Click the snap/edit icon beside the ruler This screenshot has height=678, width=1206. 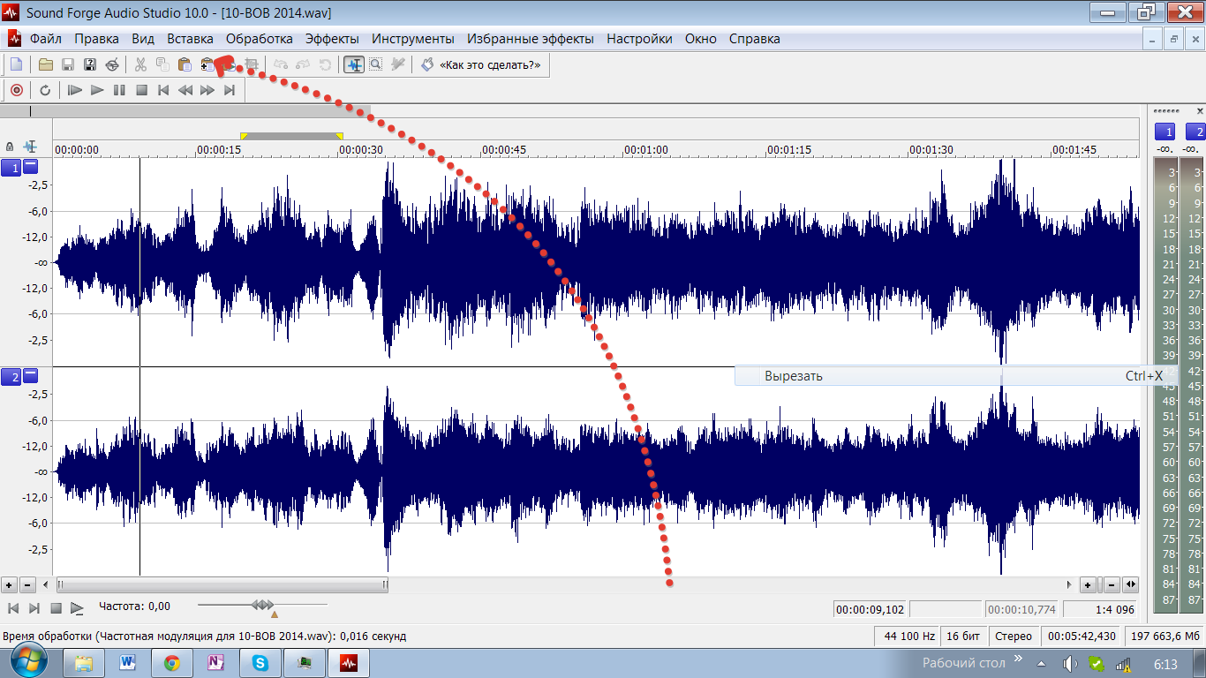coord(31,147)
